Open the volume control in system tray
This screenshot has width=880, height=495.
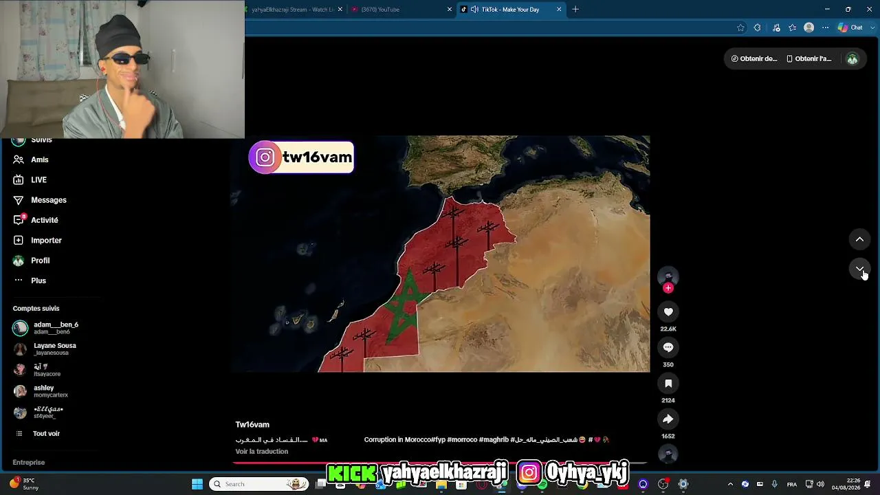tap(820, 484)
